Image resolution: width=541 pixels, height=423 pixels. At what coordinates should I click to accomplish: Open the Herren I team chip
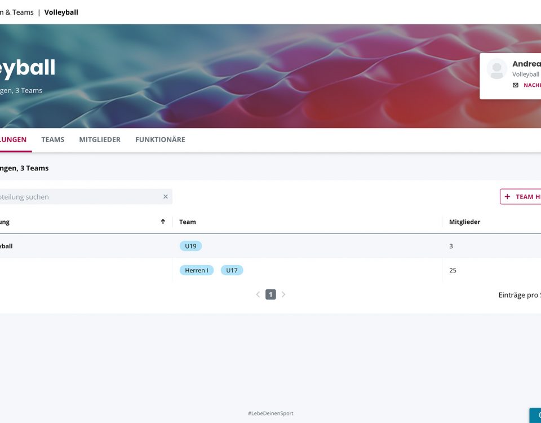pos(197,270)
